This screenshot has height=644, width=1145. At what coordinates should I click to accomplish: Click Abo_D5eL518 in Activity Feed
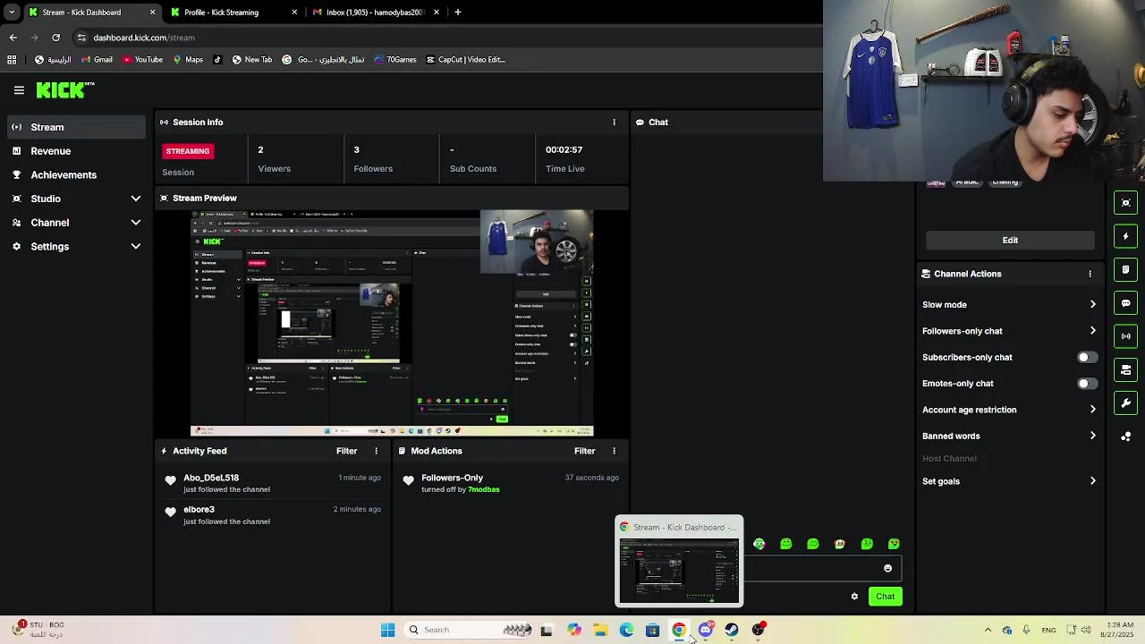[211, 479]
